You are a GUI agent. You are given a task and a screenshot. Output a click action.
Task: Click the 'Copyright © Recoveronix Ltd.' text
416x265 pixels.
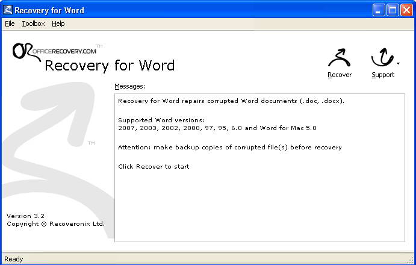click(56, 224)
